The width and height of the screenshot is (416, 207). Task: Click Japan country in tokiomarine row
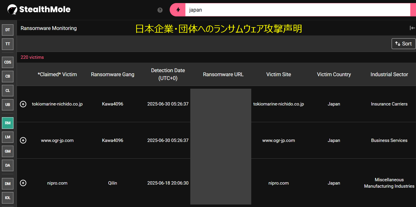[334, 104]
